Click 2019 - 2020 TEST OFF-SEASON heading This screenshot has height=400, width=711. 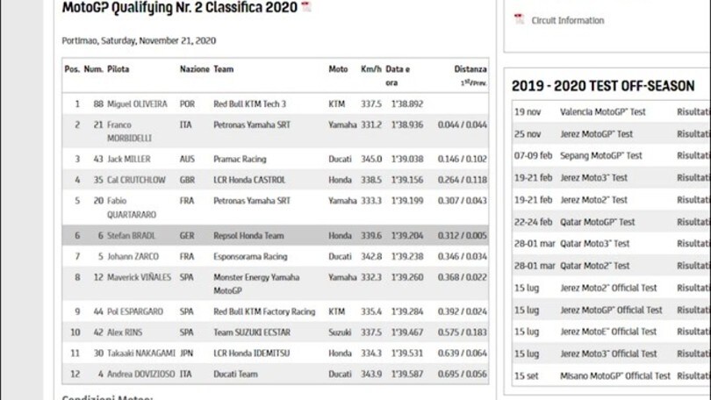point(603,86)
